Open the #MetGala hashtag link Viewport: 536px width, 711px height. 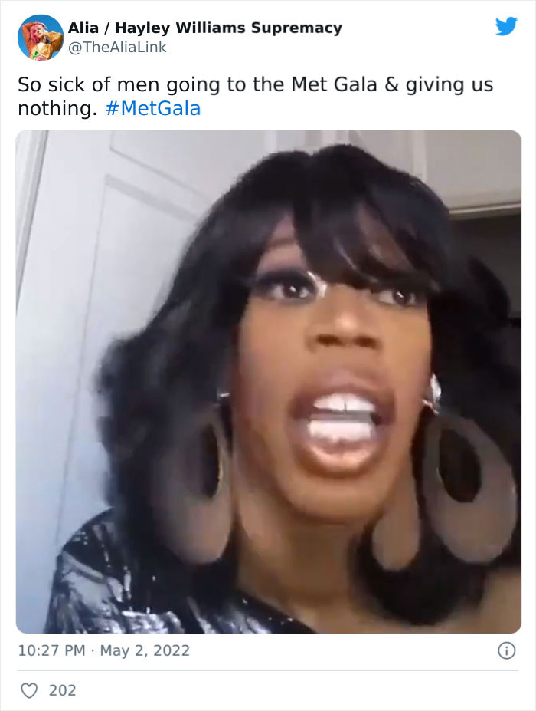coord(152,108)
